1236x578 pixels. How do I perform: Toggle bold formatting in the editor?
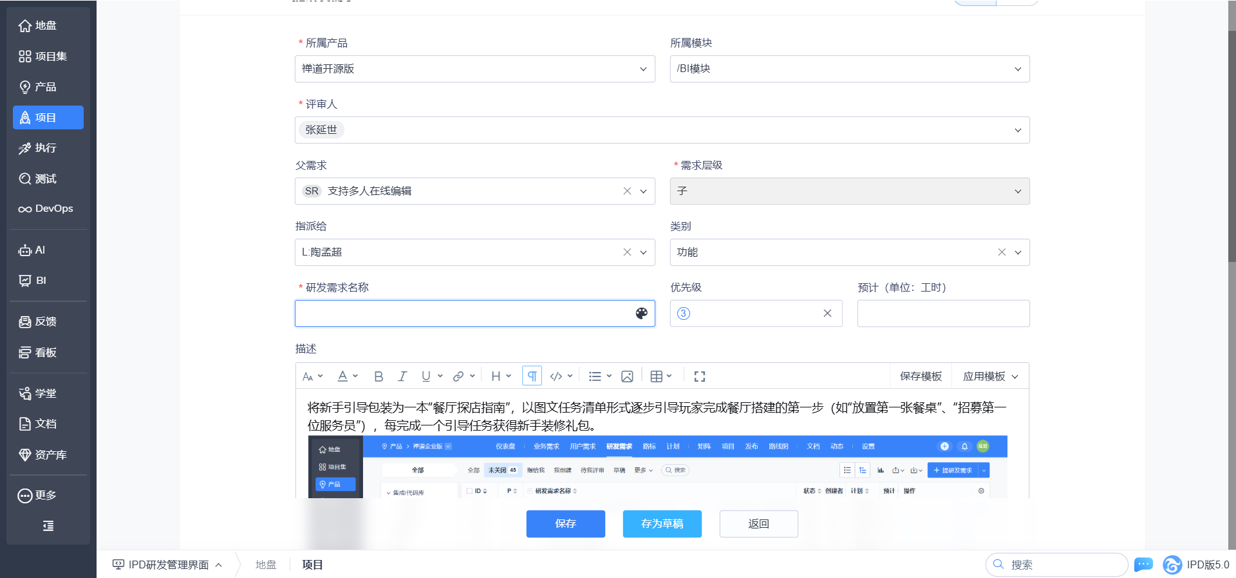point(379,377)
